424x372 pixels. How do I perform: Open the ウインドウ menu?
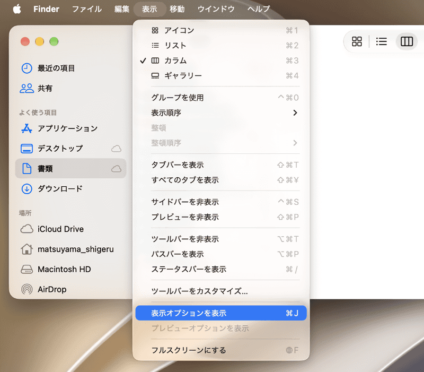216,9
